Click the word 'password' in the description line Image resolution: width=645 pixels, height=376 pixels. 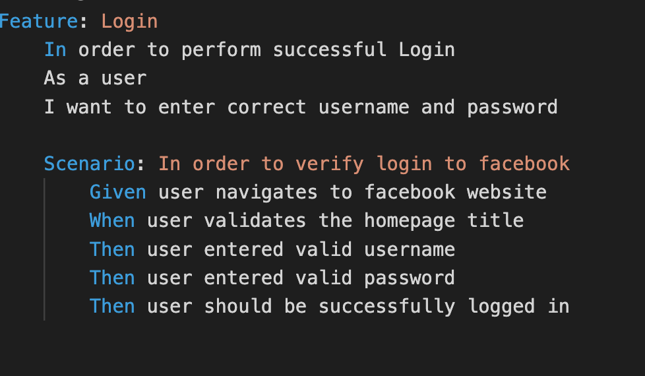512,107
